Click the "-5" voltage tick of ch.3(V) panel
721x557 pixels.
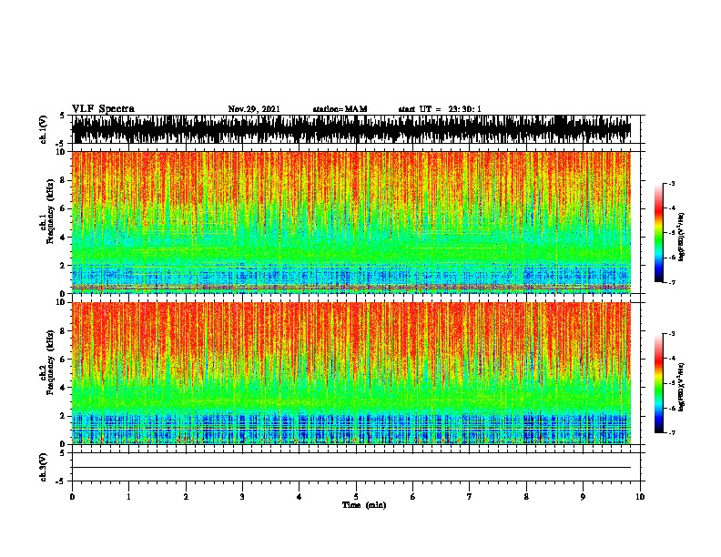(x=61, y=481)
